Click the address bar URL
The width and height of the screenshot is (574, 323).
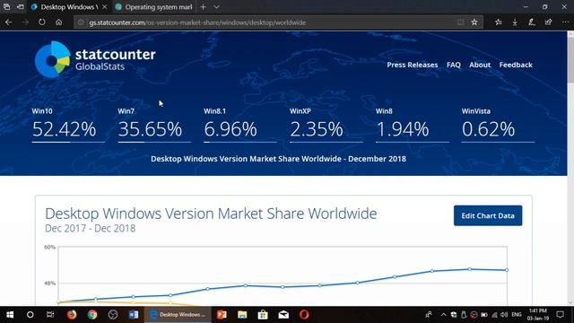click(x=197, y=22)
